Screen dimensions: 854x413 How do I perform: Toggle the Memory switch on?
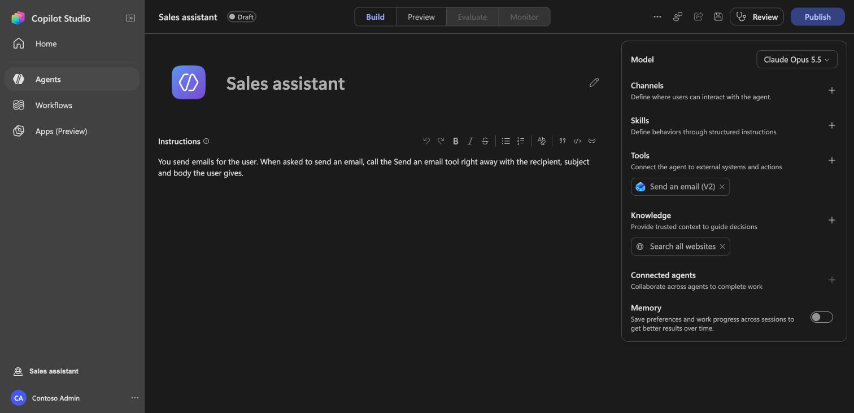pyautogui.click(x=821, y=317)
